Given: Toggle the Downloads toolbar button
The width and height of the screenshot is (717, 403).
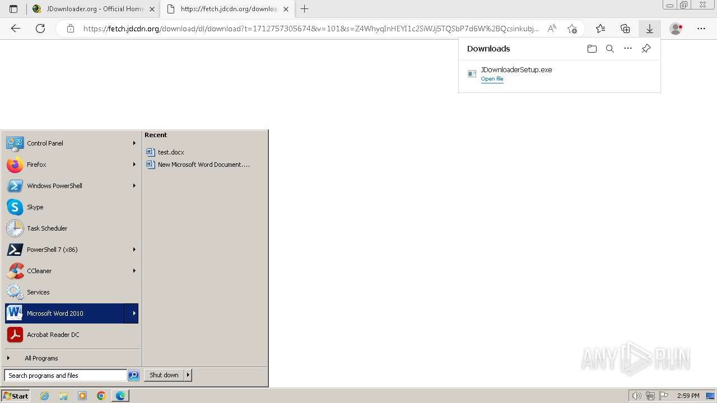Looking at the screenshot, I should click(650, 29).
